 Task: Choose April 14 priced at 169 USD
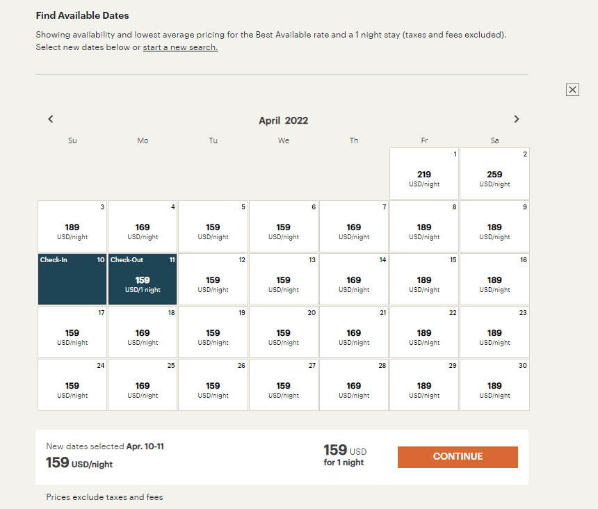tap(353, 278)
